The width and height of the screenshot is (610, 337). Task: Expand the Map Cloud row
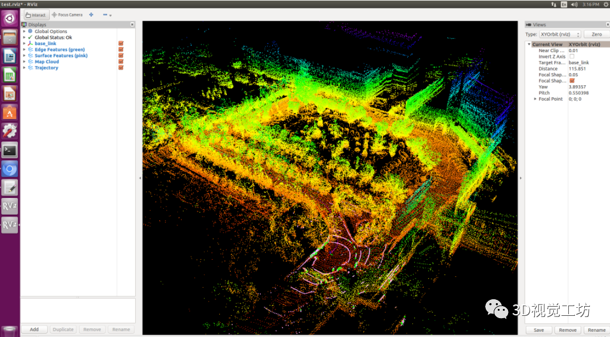coord(24,61)
